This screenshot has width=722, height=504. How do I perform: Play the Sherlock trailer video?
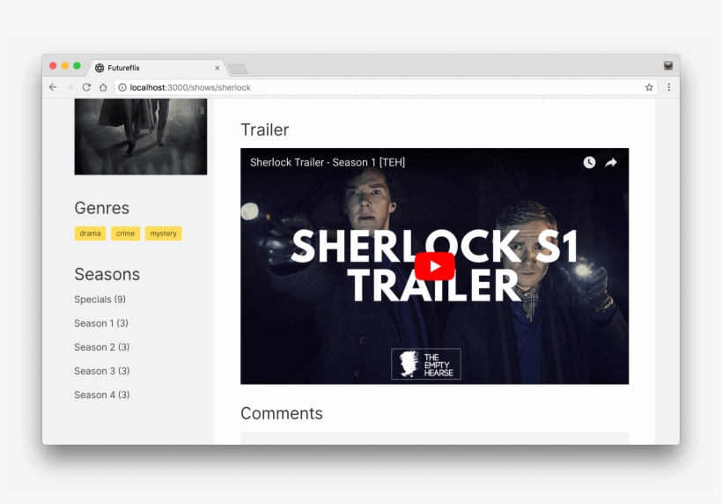pos(434,266)
